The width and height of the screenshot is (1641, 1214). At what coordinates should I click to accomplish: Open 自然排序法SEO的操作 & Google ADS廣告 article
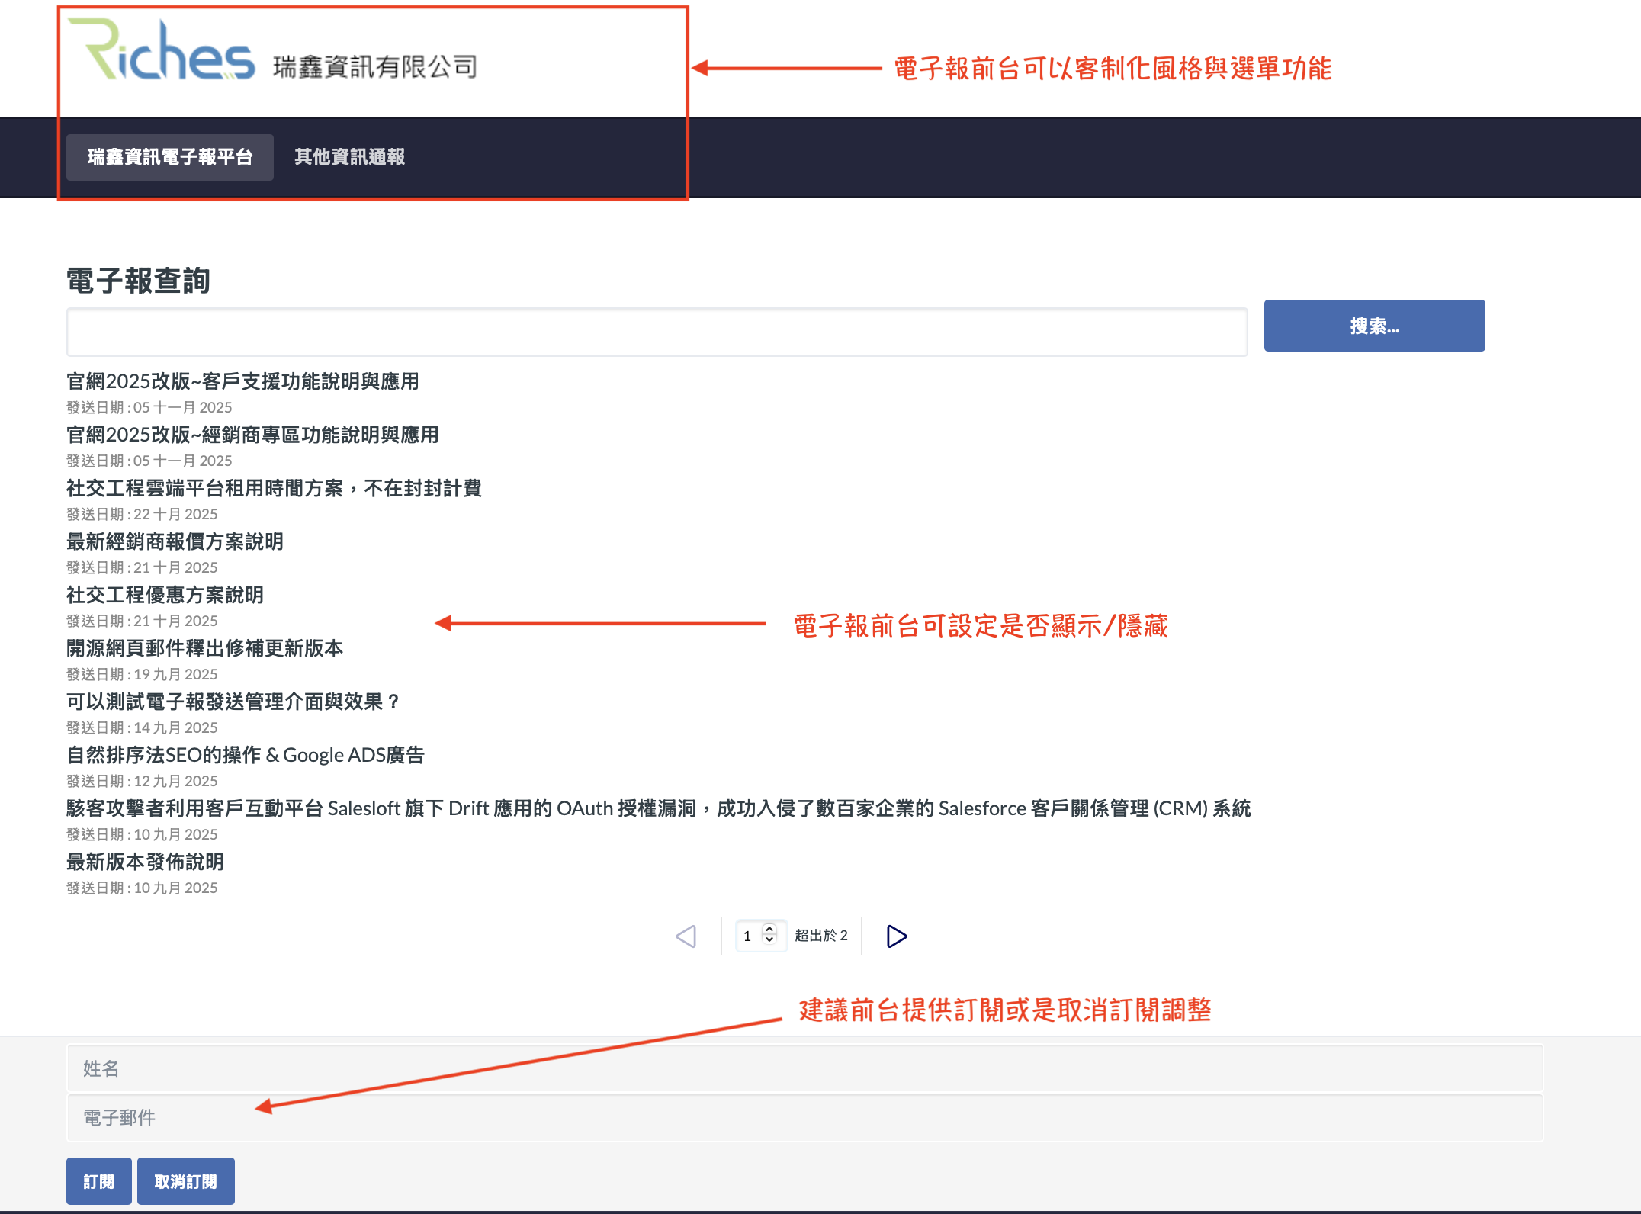[x=245, y=755]
